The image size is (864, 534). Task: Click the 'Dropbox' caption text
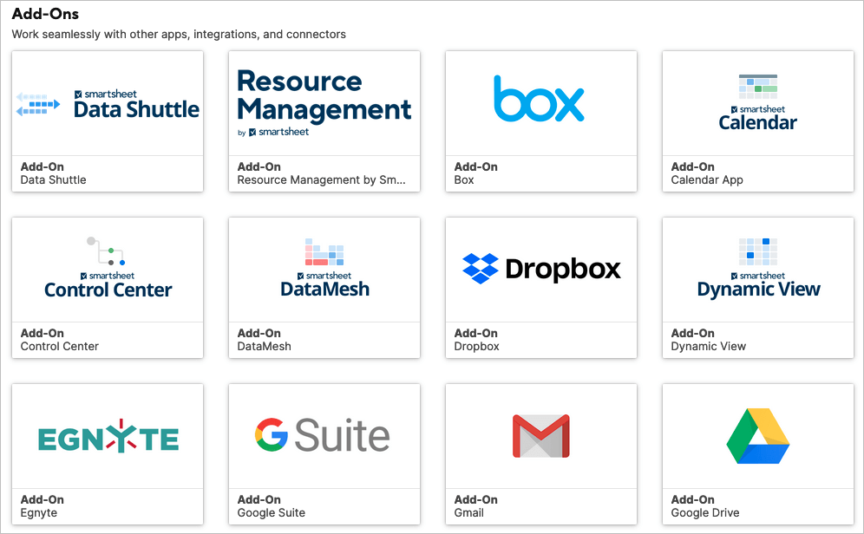coord(476,346)
